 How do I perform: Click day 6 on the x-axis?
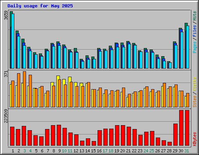click(42, 151)
